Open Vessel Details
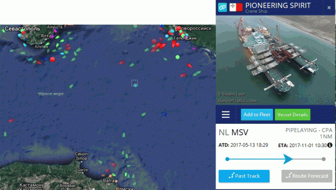336x190 pixels. 293,115
